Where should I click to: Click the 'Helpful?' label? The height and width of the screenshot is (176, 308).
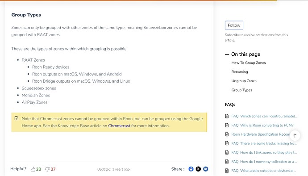(18, 169)
